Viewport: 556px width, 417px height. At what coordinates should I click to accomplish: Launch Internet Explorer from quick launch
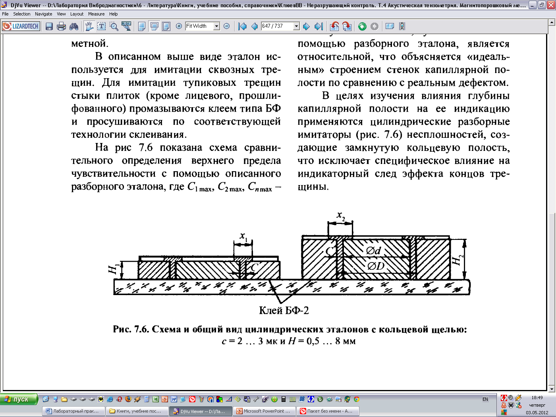tap(110, 399)
